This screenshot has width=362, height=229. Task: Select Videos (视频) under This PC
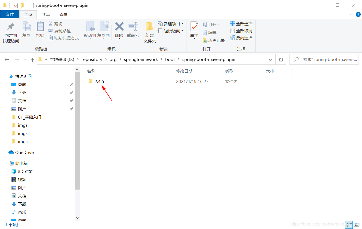[19, 180]
